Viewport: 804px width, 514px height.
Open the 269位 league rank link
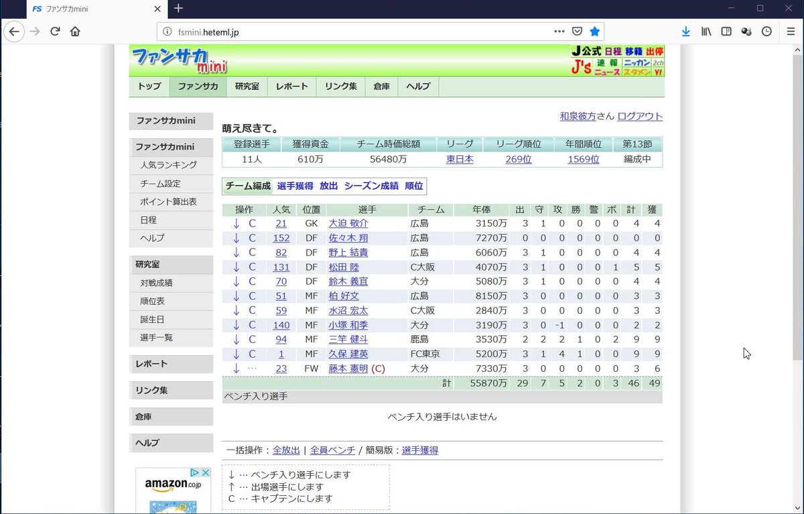tap(519, 159)
